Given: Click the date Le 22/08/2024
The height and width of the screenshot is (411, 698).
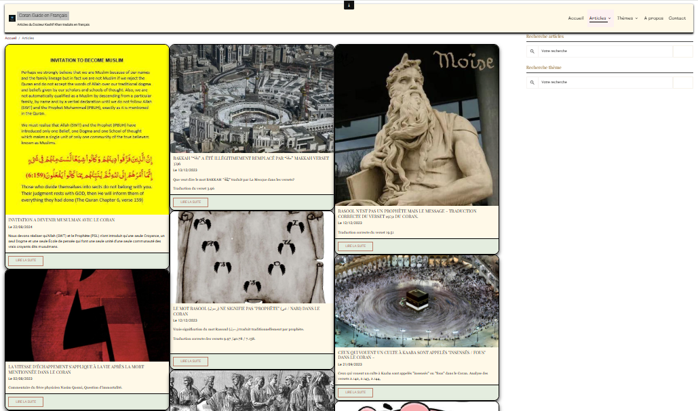Looking at the screenshot, I should click(20, 227).
